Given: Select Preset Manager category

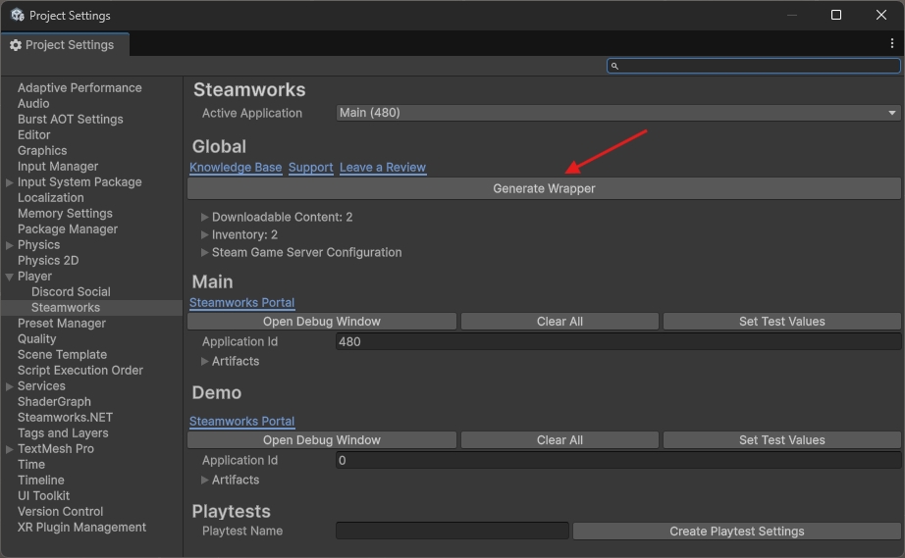Looking at the screenshot, I should pos(62,324).
